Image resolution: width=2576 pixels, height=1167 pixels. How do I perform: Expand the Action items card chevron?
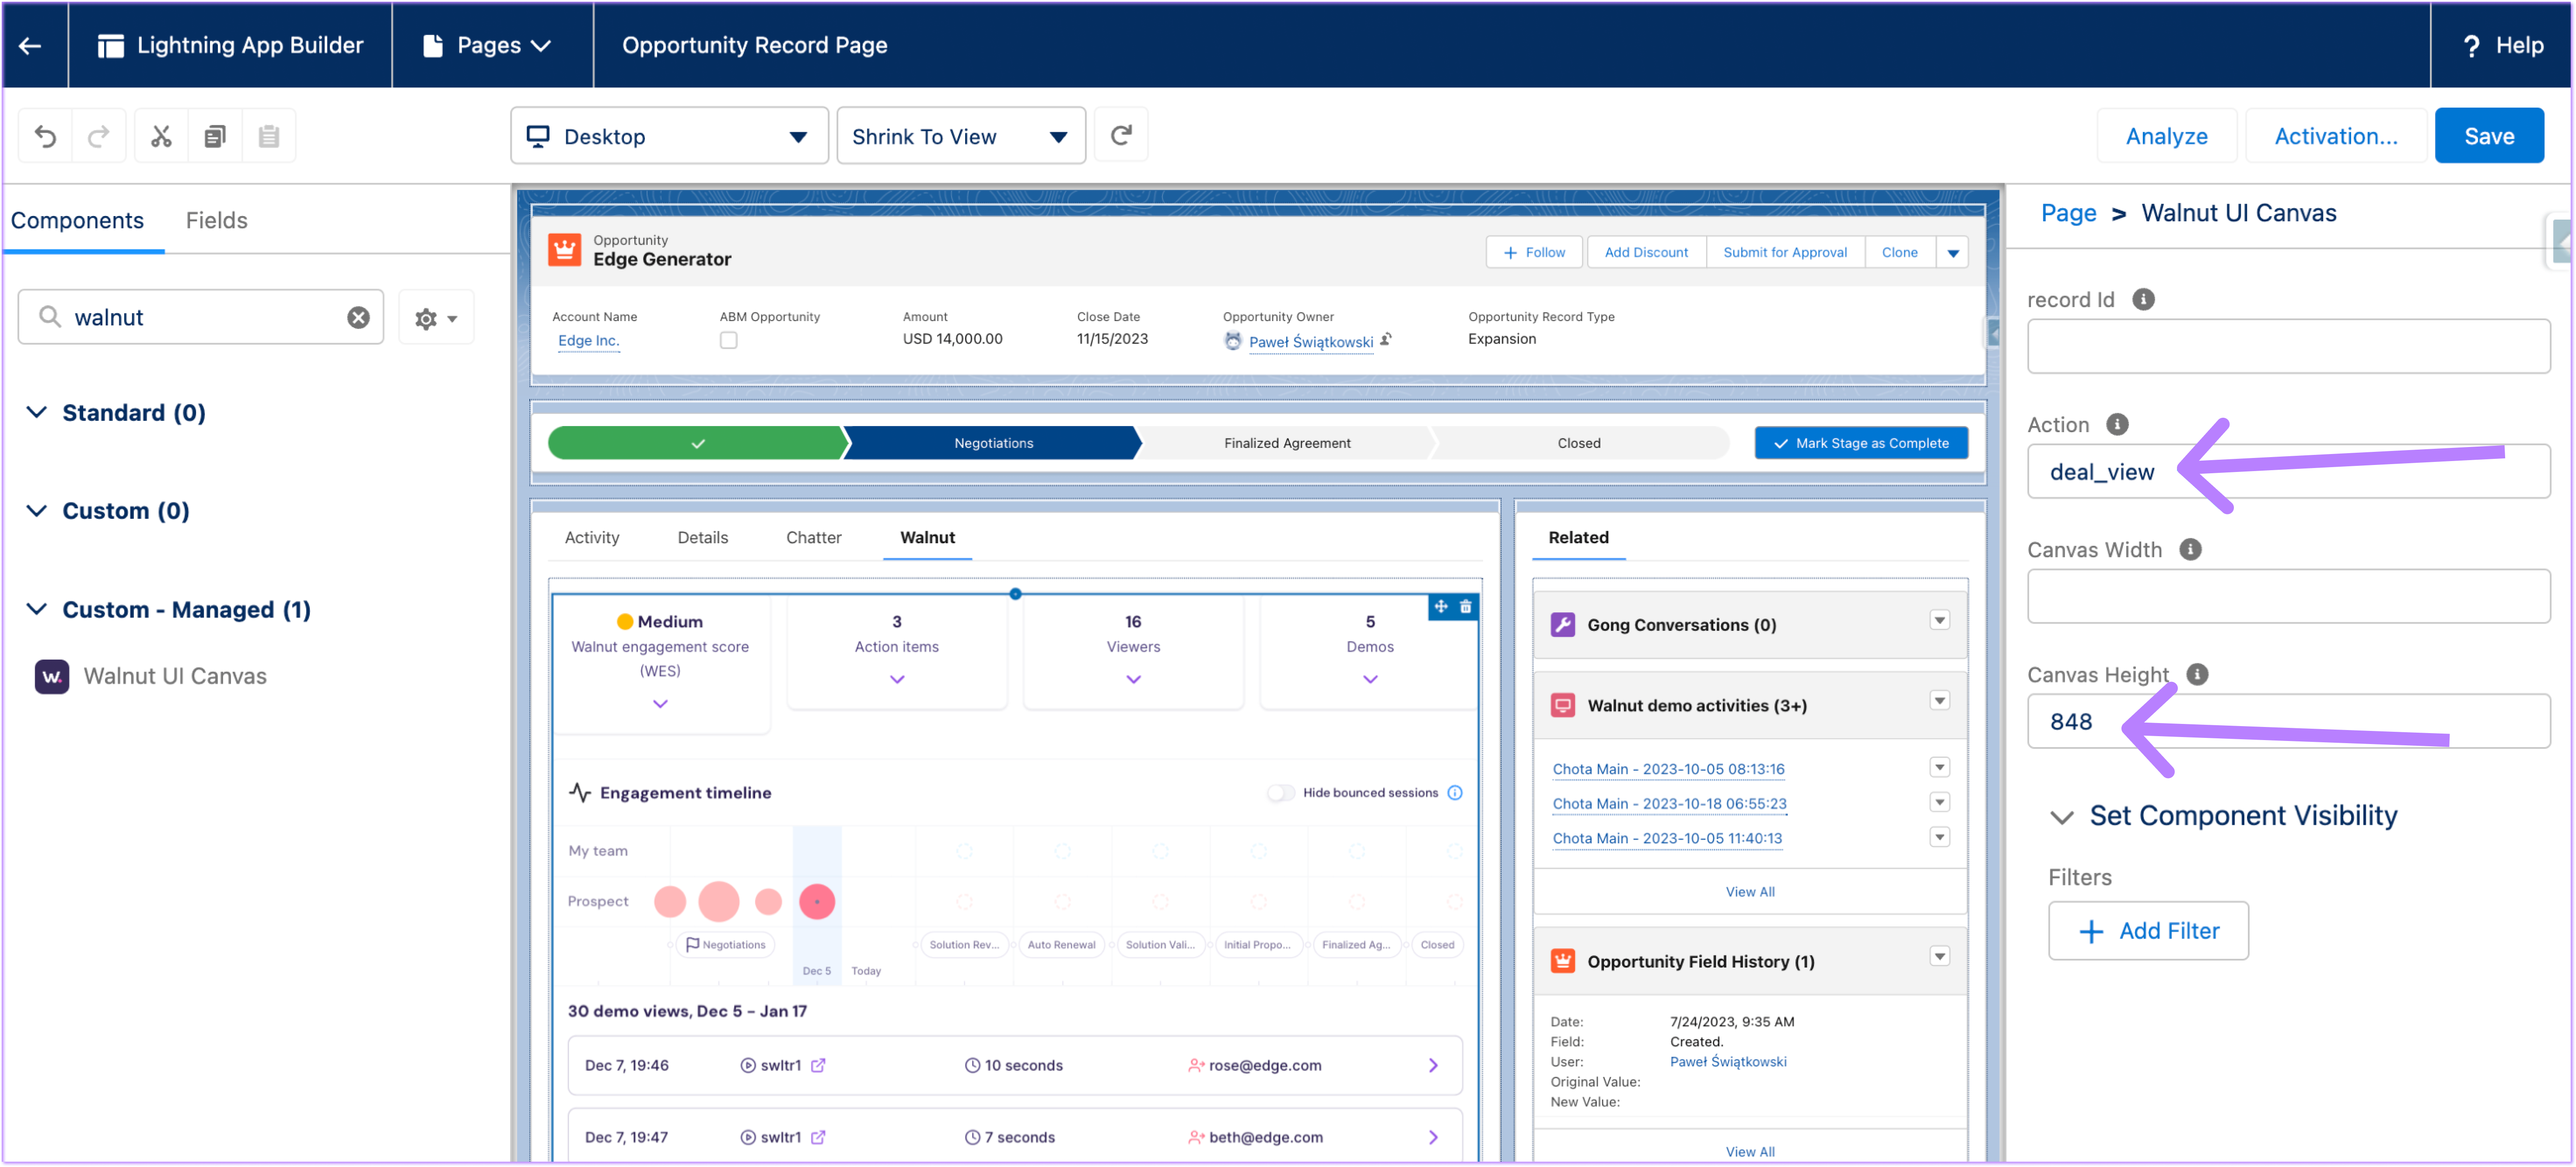pyautogui.click(x=897, y=680)
